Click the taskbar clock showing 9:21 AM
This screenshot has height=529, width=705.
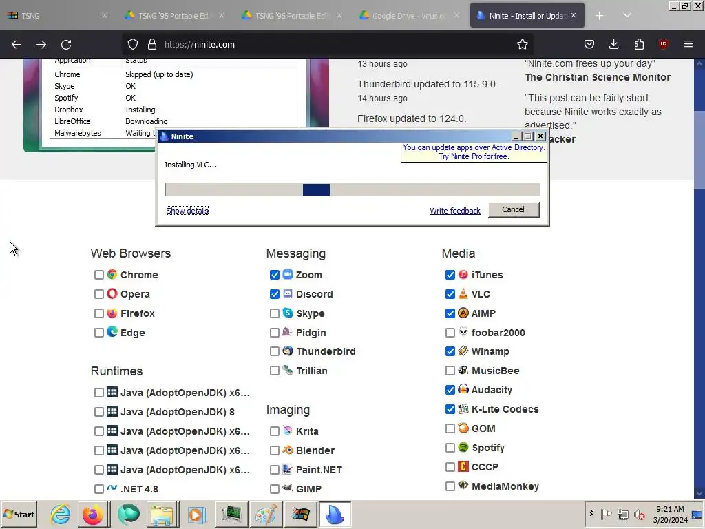click(670, 514)
